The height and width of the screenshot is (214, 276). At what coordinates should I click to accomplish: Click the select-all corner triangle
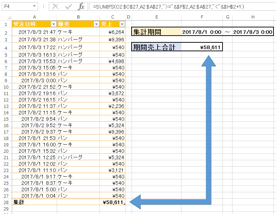pyautogui.click(x=9, y=17)
